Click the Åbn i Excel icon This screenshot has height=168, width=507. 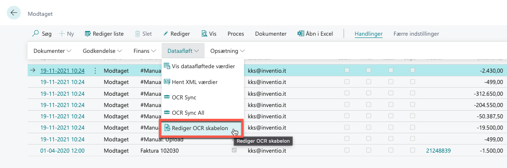click(x=301, y=33)
